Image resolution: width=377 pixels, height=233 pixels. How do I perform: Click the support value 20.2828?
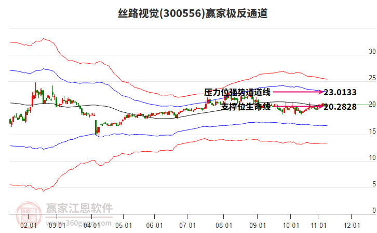coord(340,107)
